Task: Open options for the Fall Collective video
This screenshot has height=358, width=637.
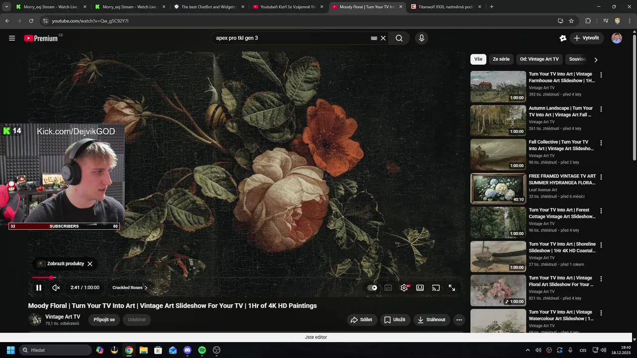Action: pyautogui.click(x=601, y=143)
